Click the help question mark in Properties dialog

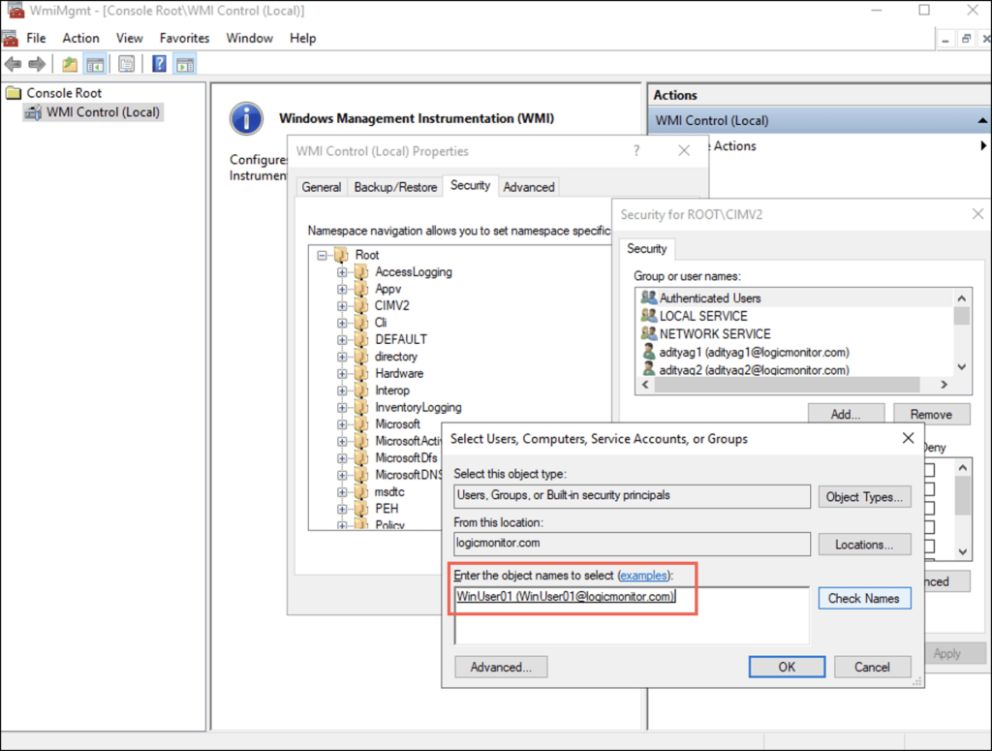(x=636, y=151)
